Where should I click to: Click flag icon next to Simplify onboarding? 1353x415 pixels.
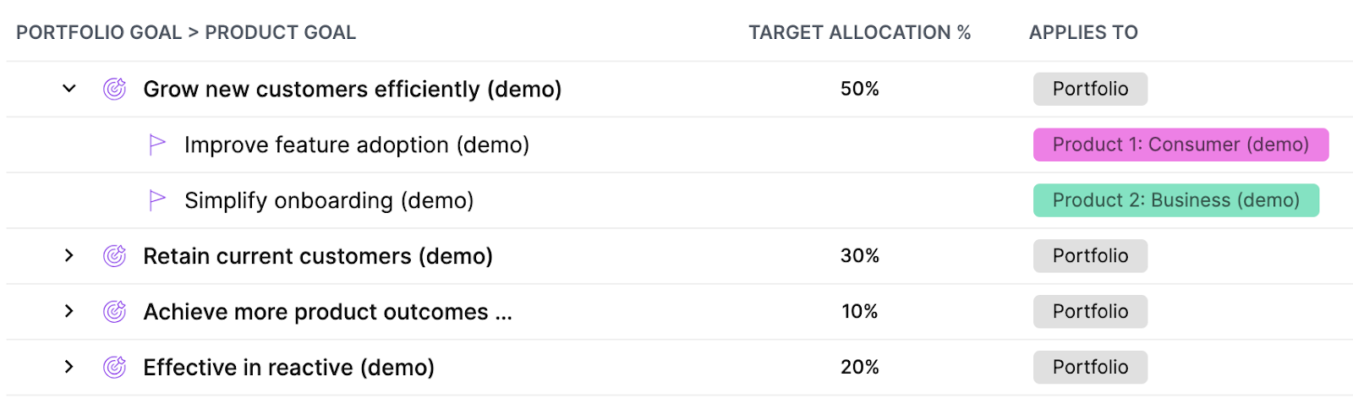(x=157, y=200)
